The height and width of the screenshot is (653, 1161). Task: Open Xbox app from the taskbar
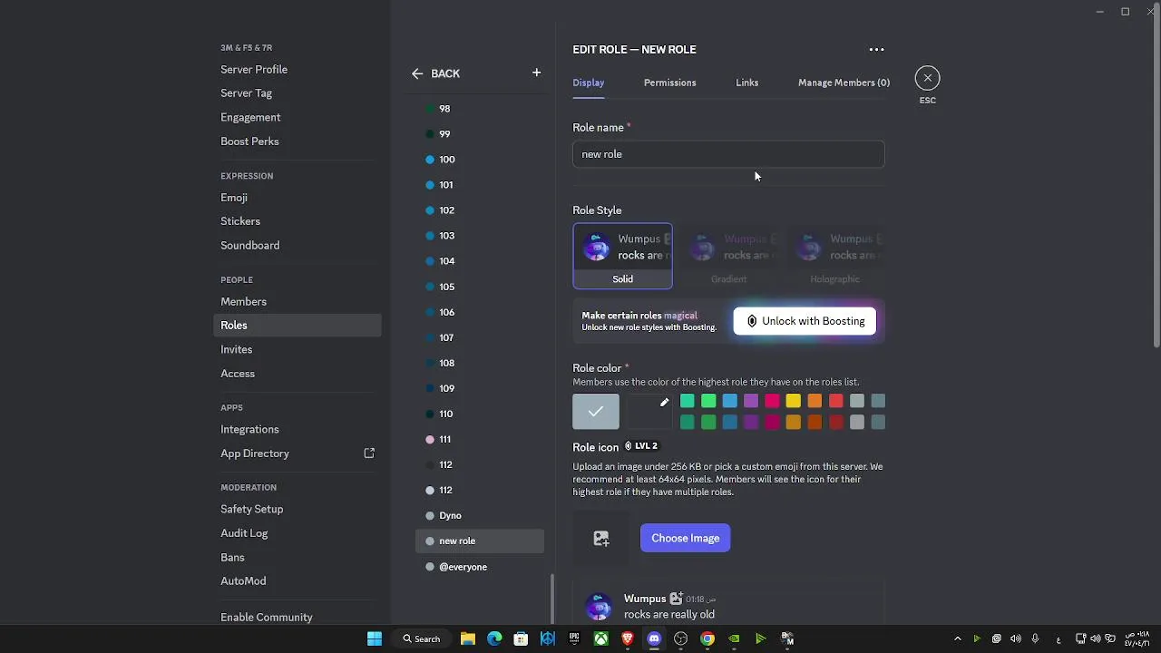[x=600, y=638]
